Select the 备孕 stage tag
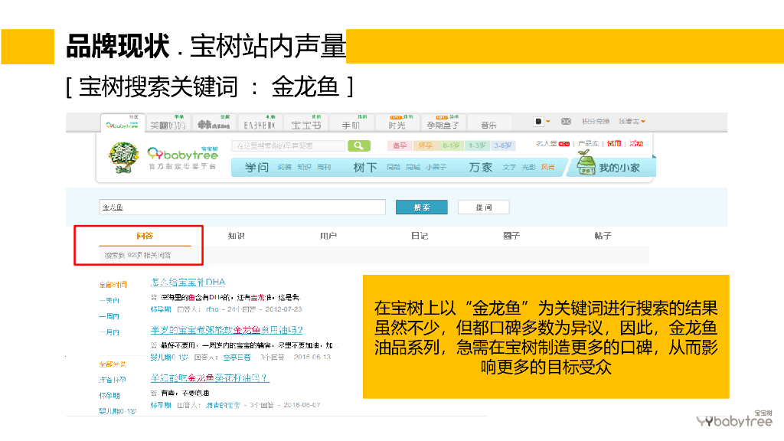The image size is (784, 441). 400,145
